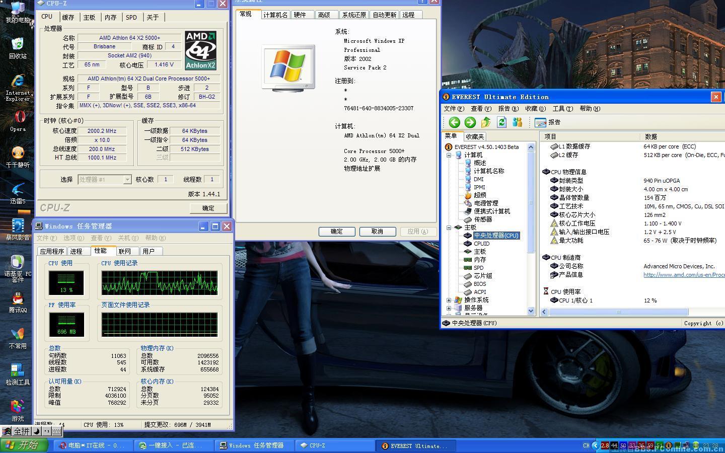725x453 pixels.
Task: Select 便携式计算机 in the EVEREST tree
Action: 492,211
